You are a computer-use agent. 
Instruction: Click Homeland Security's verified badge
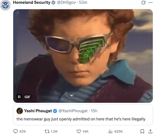(54, 3)
